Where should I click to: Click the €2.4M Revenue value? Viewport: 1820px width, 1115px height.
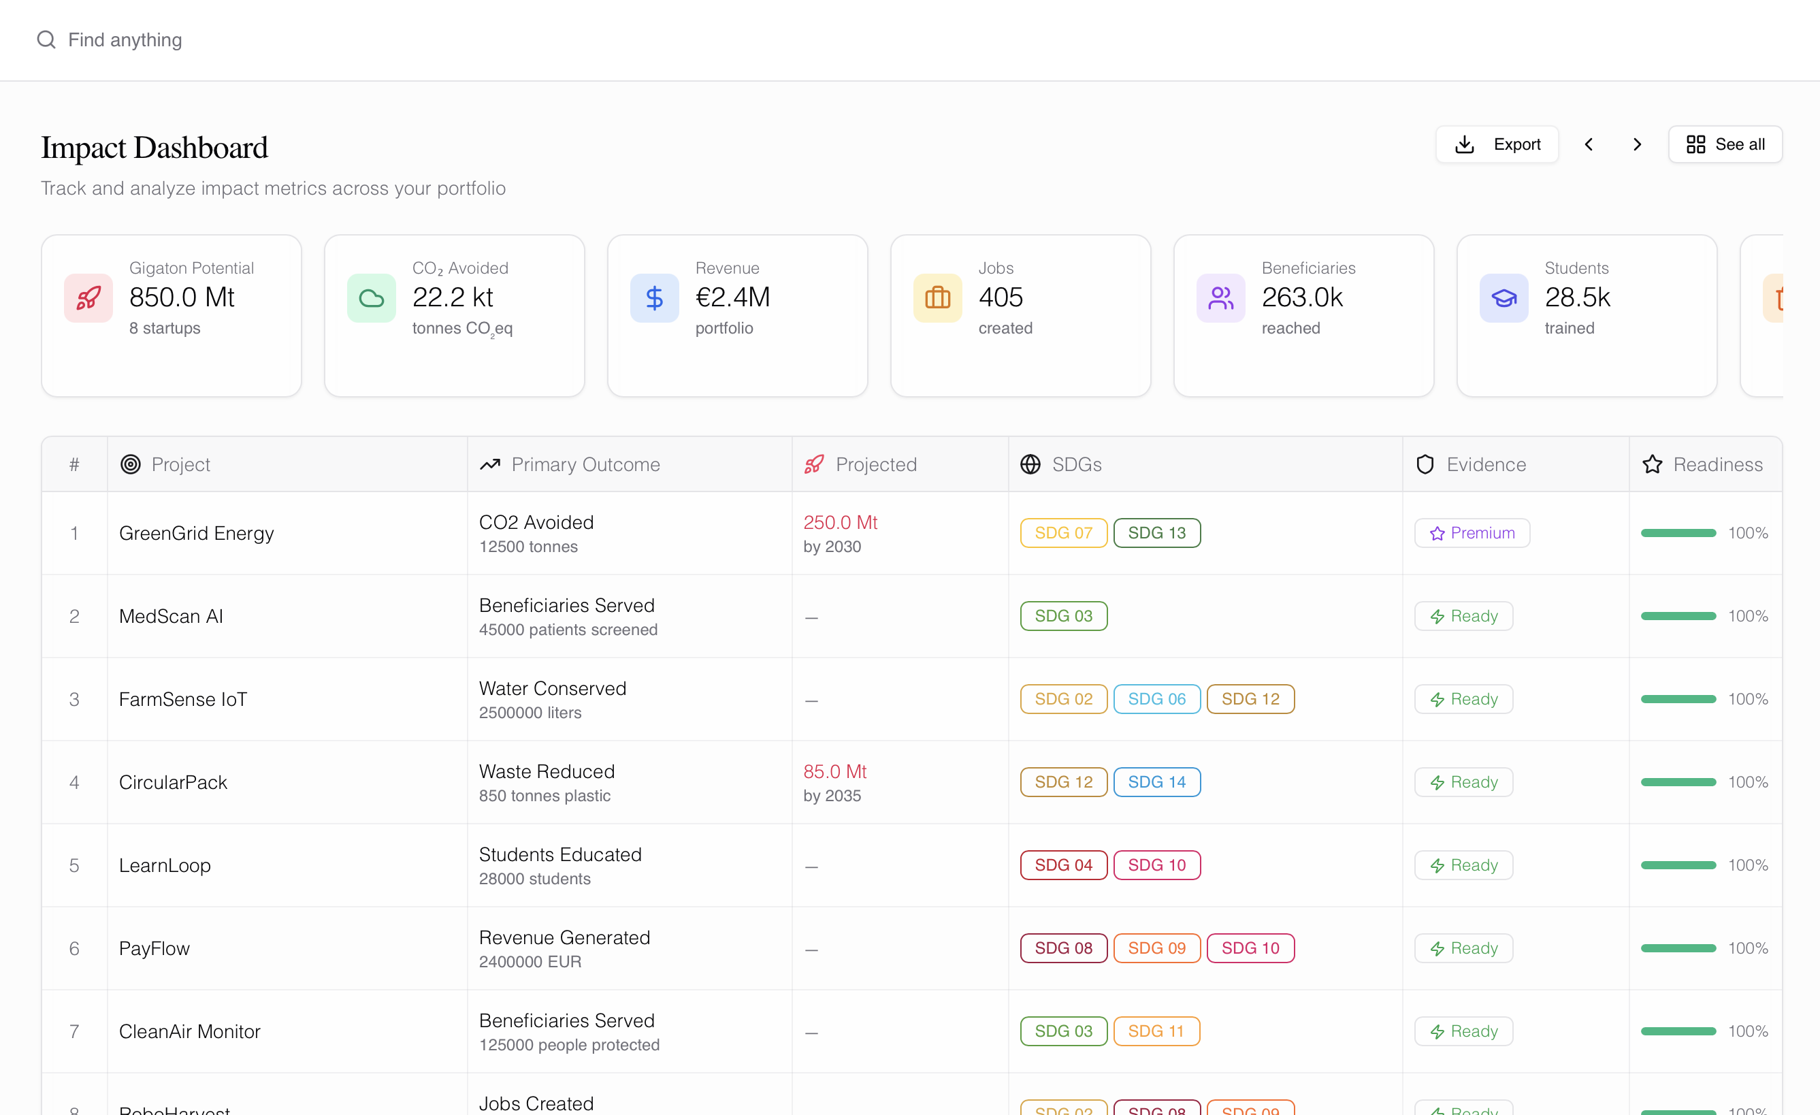tap(733, 297)
